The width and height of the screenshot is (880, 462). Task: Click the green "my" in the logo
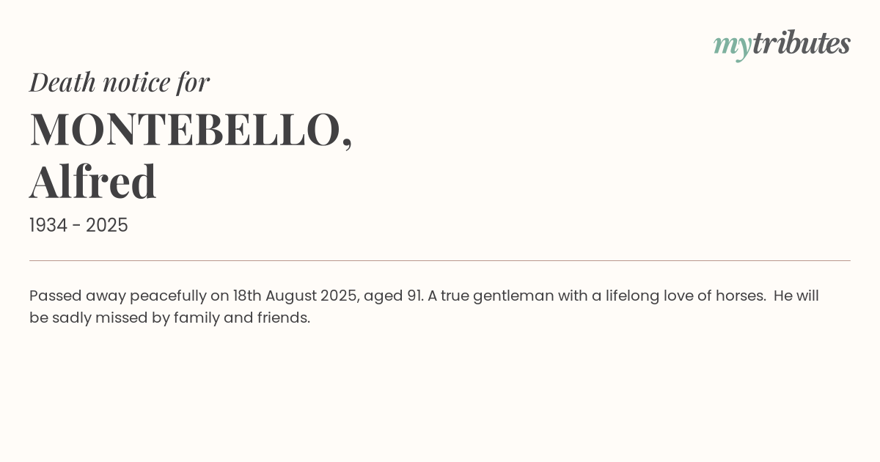click(732, 45)
